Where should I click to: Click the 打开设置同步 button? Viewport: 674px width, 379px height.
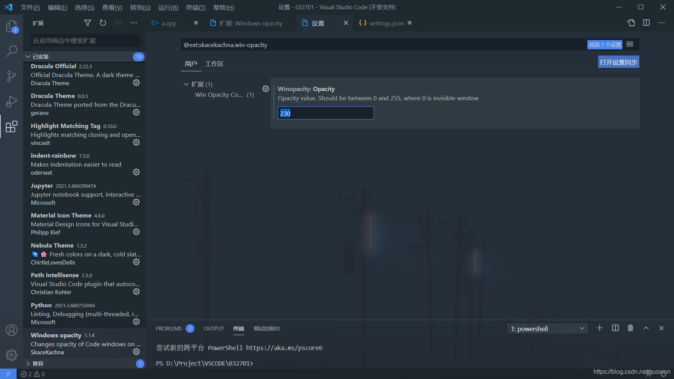[x=619, y=62]
